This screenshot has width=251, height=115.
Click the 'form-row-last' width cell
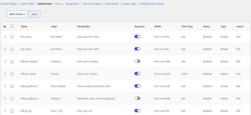[161, 49]
